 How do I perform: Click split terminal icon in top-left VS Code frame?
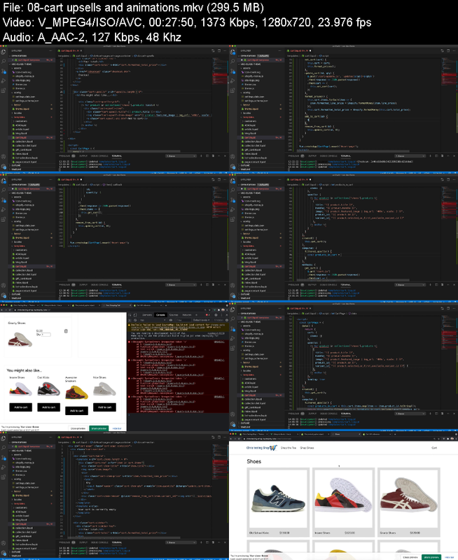[x=207, y=156]
